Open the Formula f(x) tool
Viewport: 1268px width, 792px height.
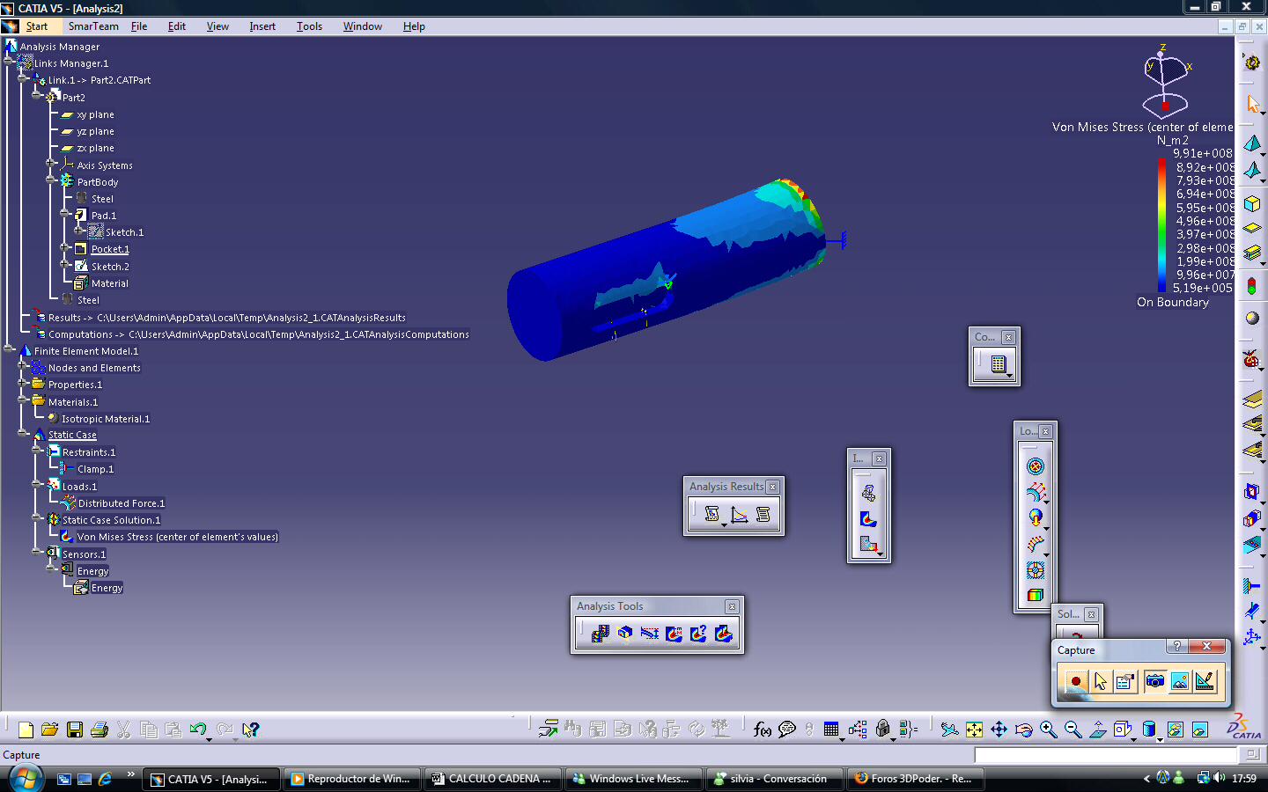point(763,730)
